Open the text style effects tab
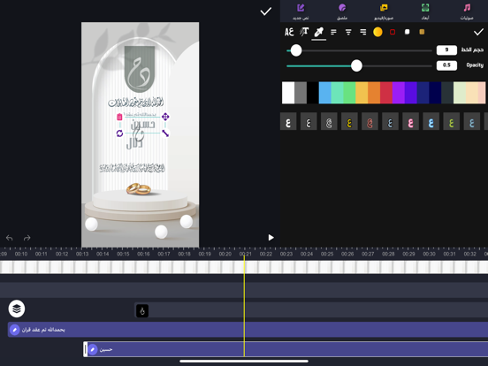 304,32
